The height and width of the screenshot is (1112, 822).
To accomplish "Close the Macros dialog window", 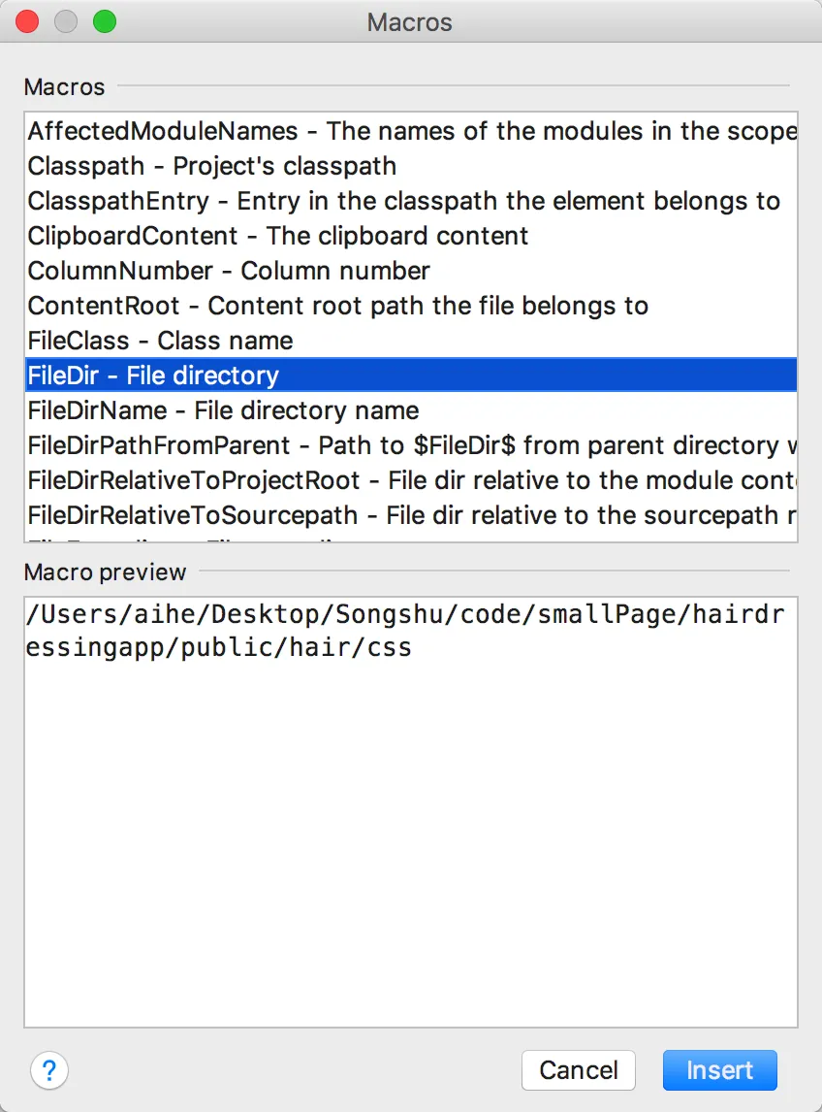I will point(28,21).
